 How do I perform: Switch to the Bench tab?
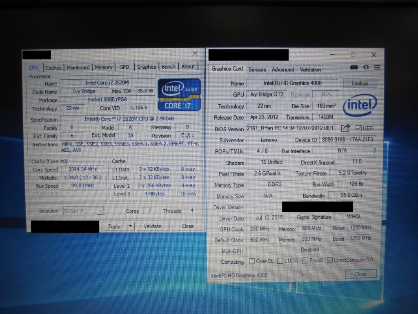[x=168, y=67]
